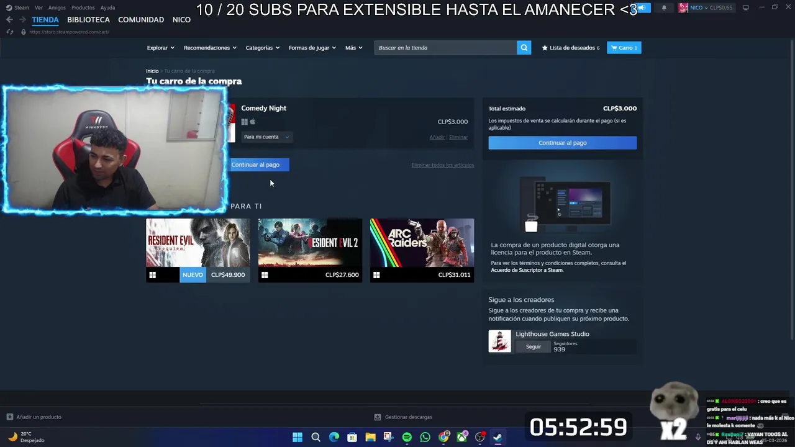
Task: Open Windows taskbar search
Action: click(x=316, y=437)
